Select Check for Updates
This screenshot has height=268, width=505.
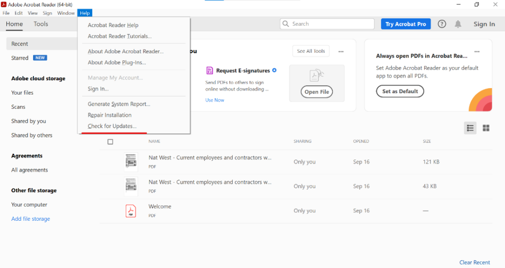click(112, 126)
